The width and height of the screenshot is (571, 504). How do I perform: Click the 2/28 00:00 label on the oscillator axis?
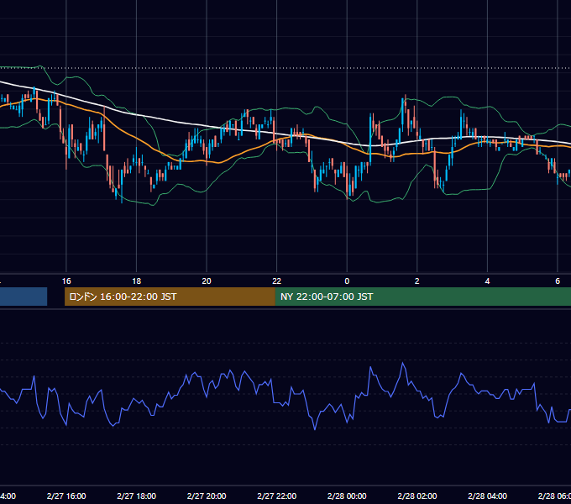(347, 496)
